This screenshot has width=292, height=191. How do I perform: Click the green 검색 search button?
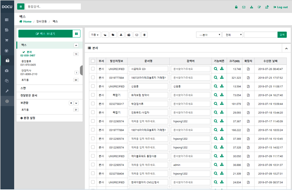(282, 35)
